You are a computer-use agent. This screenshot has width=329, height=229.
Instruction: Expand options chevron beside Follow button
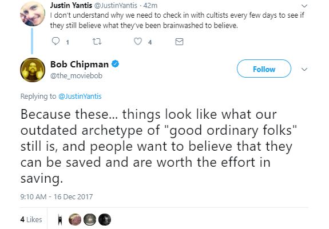(x=304, y=69)
